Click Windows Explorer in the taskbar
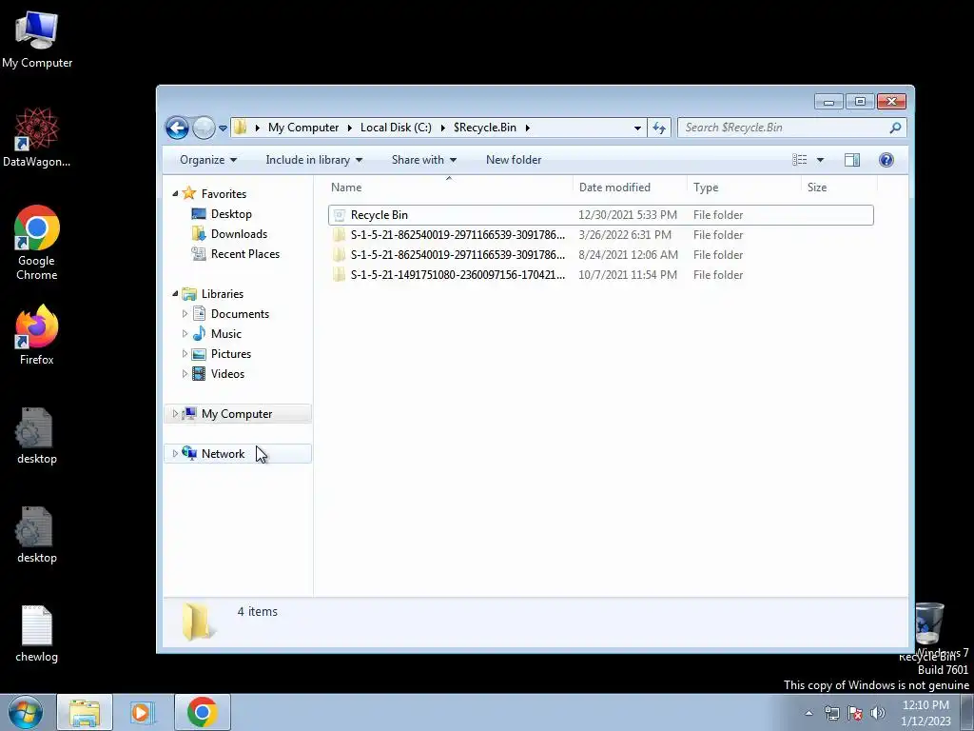 pos(85,712)
